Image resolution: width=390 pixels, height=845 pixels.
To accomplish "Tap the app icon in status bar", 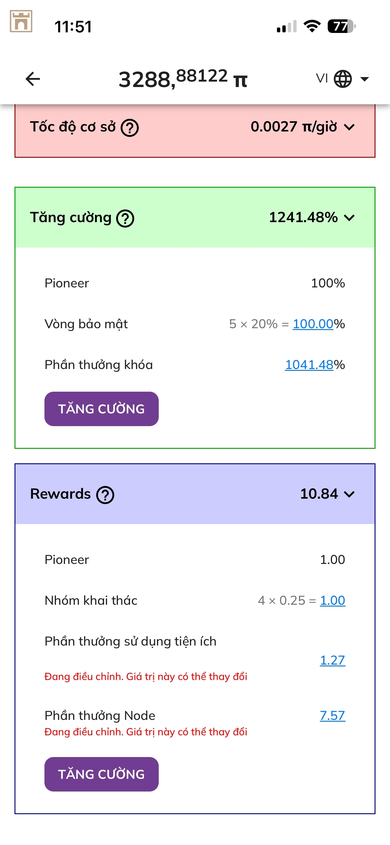I will 21,21.
